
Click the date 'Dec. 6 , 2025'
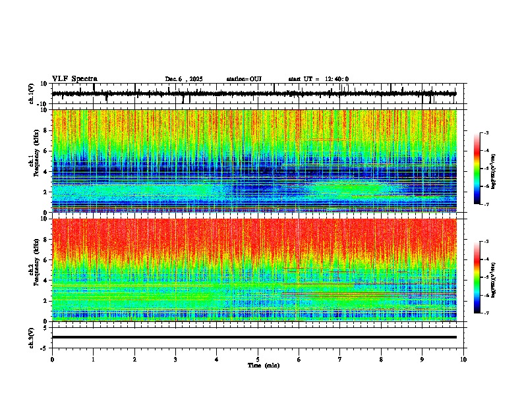[x=184, y=79]
